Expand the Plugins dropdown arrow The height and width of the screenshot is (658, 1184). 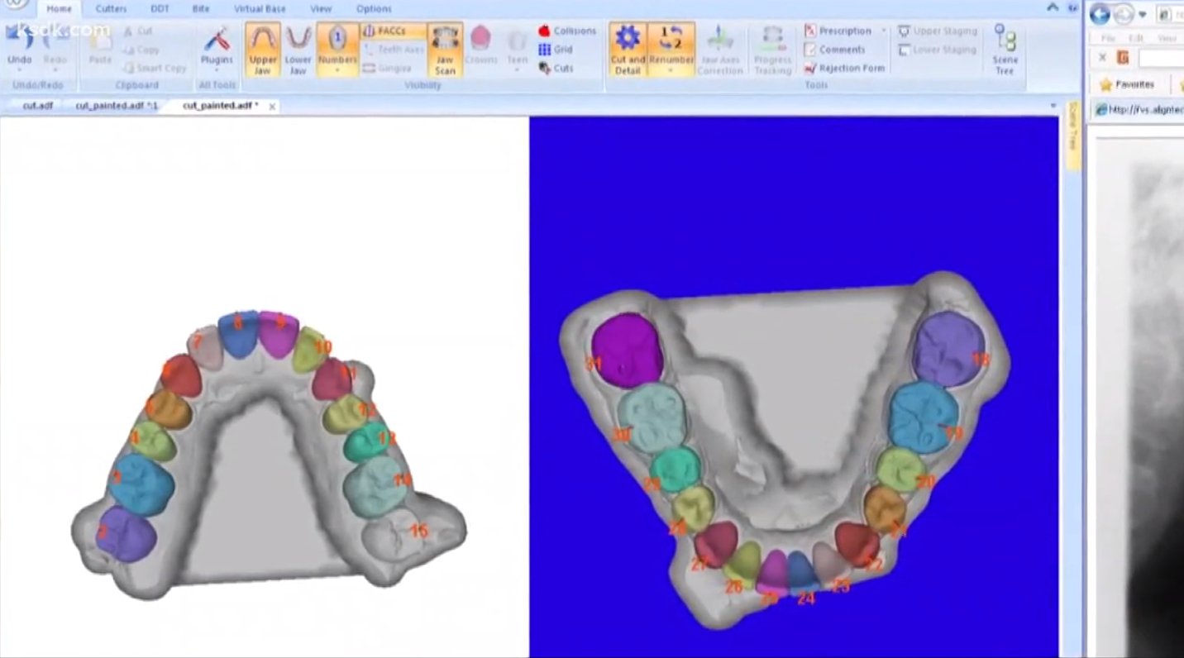click(x=217, y=72)
